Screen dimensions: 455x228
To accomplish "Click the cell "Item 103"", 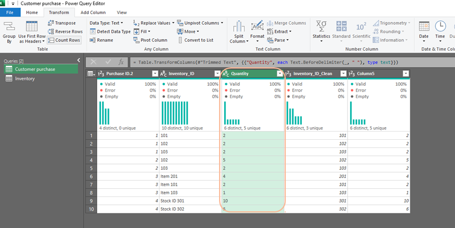I will (x=190, y=193).
